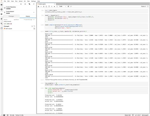Select the Git sidebar icon
Image resolution: width=150 pixels, height=116 pixels.
tap(2, 14)
